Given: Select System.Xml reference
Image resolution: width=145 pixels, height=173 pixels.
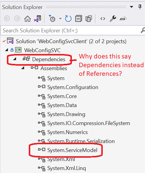Looking at the screenshot, I should point(61,159).
